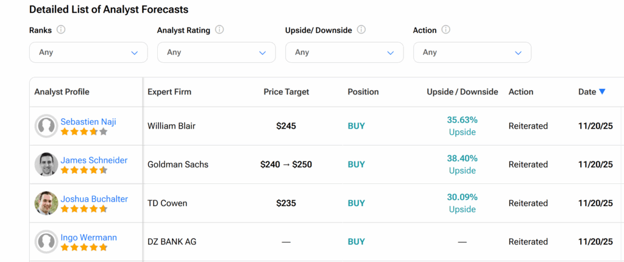Open James Schneider's analyst profile link

(x=94, y=160)
